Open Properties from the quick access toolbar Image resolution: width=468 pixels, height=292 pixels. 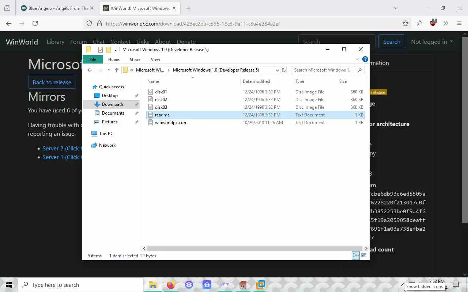pyautogui.click(x=100, y=50)
